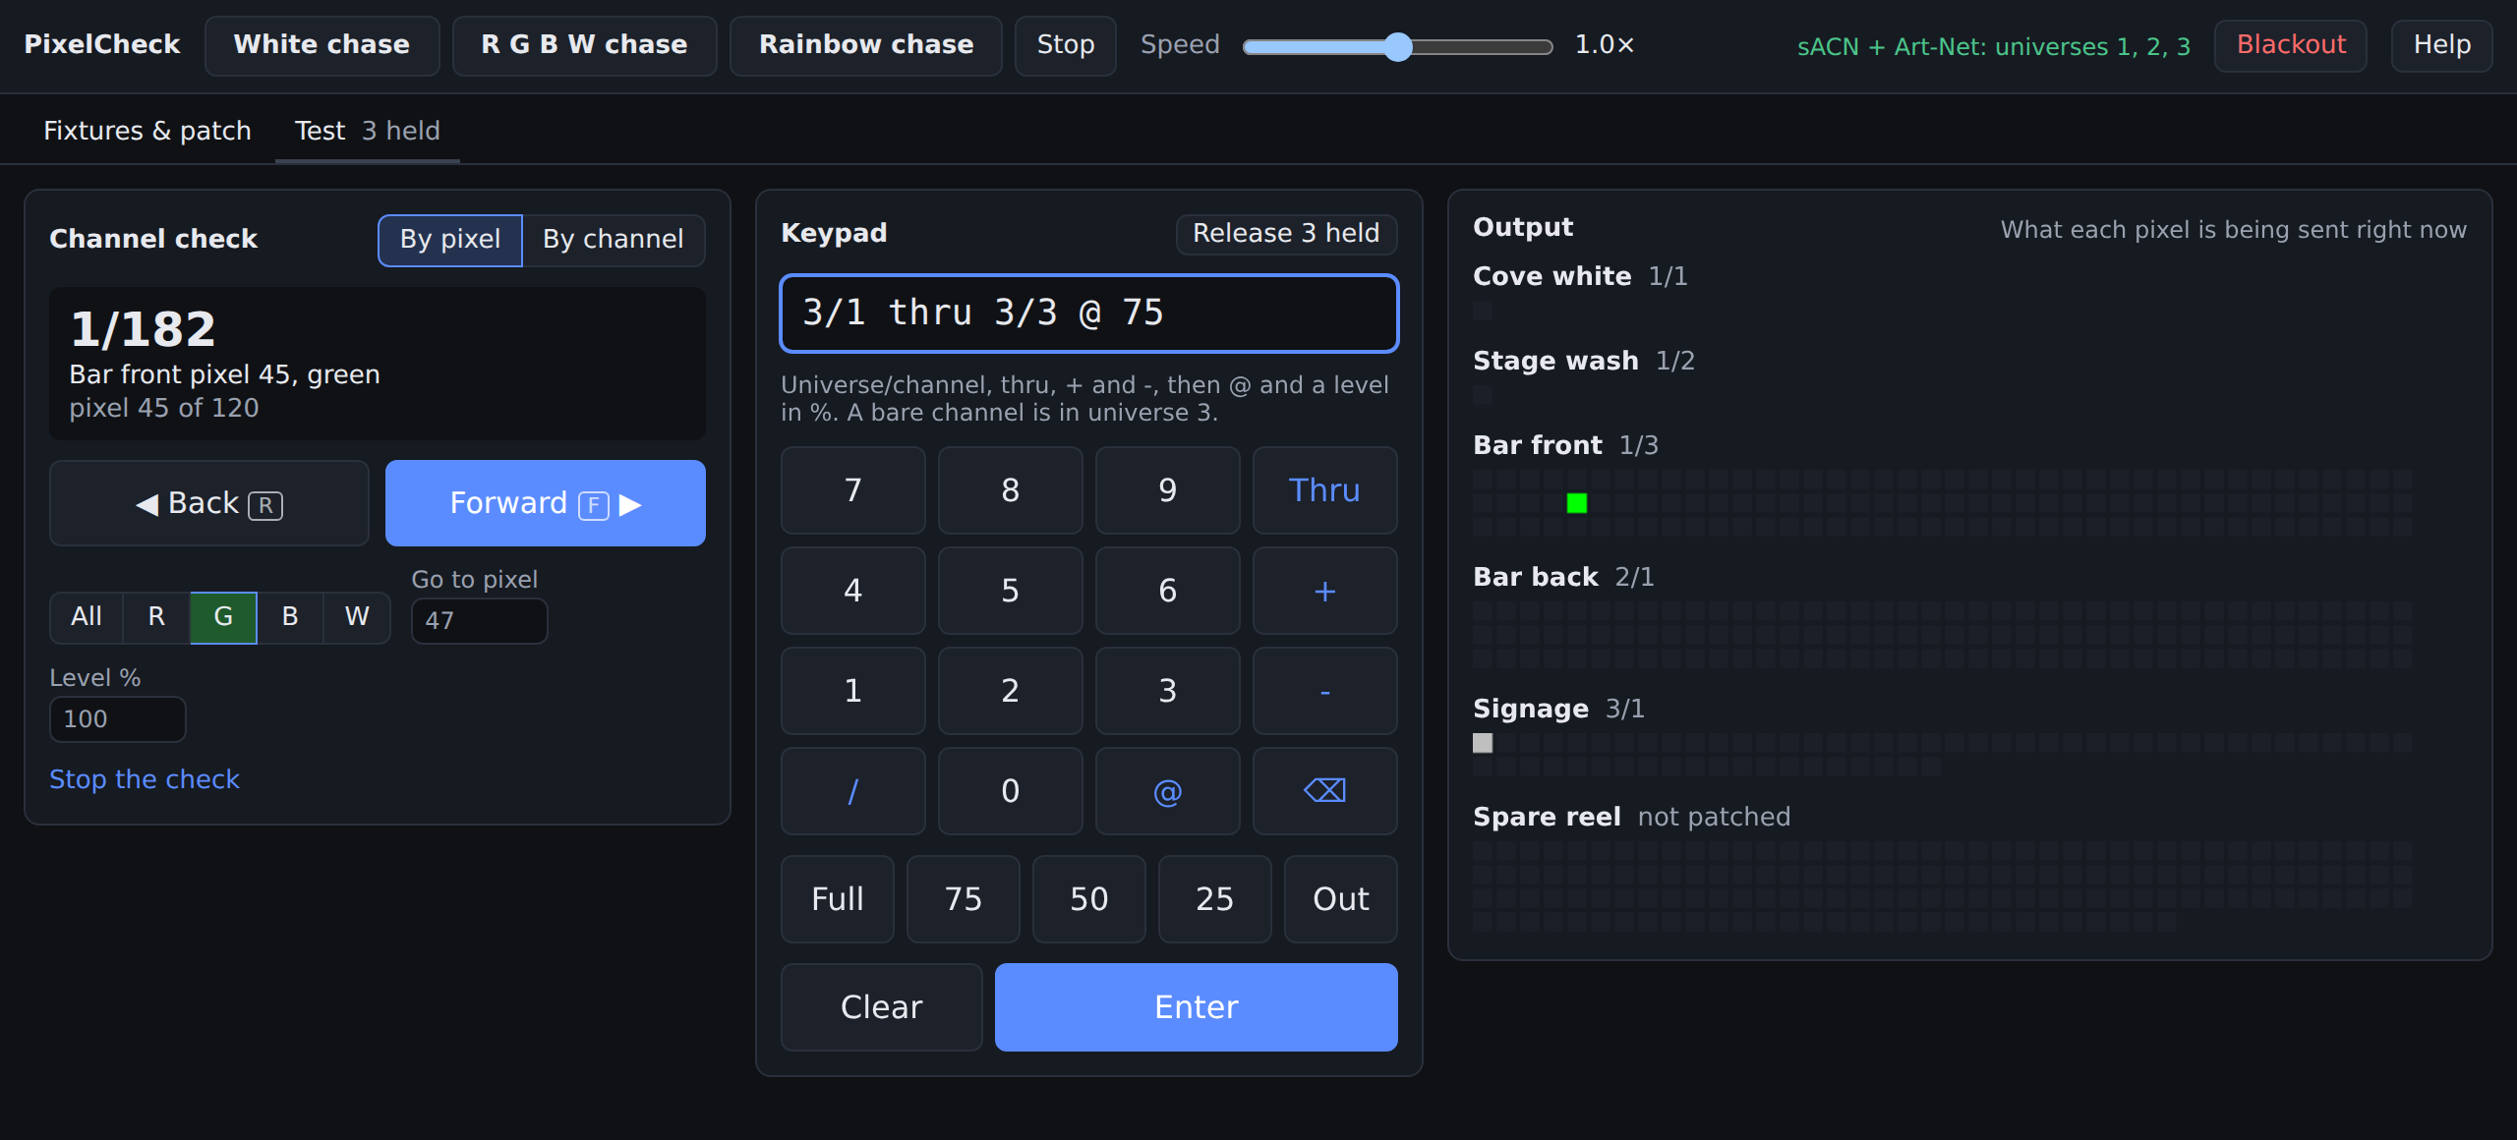Click the Level % input field

(x=118, y=719)
